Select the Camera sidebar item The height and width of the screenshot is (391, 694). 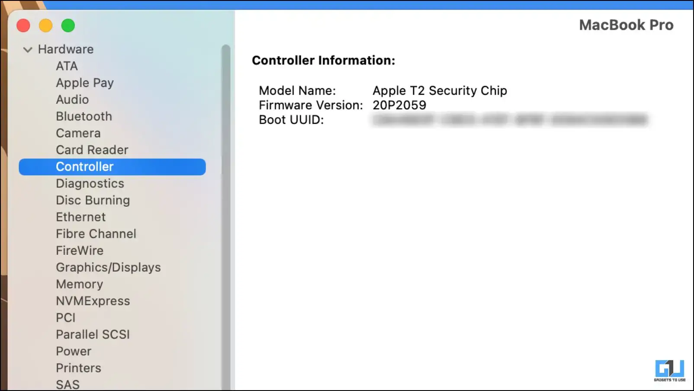[x=78, y=133]
